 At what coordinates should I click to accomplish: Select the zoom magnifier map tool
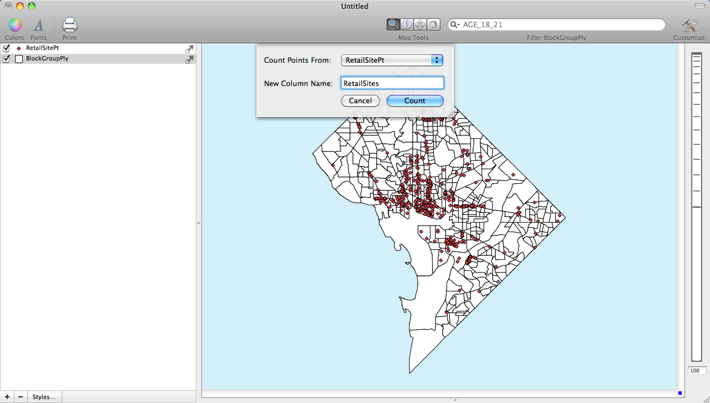pyautogui.click(x=393, y=24)
